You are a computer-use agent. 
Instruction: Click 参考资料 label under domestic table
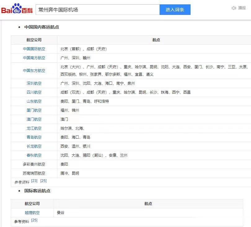(x=22, y=182)
